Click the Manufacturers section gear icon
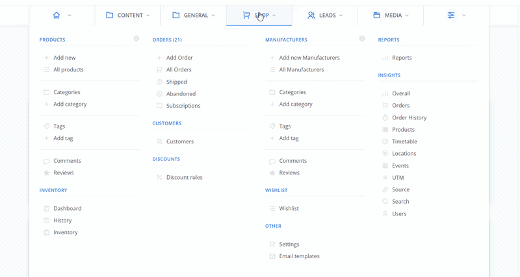 click(362, 38)
